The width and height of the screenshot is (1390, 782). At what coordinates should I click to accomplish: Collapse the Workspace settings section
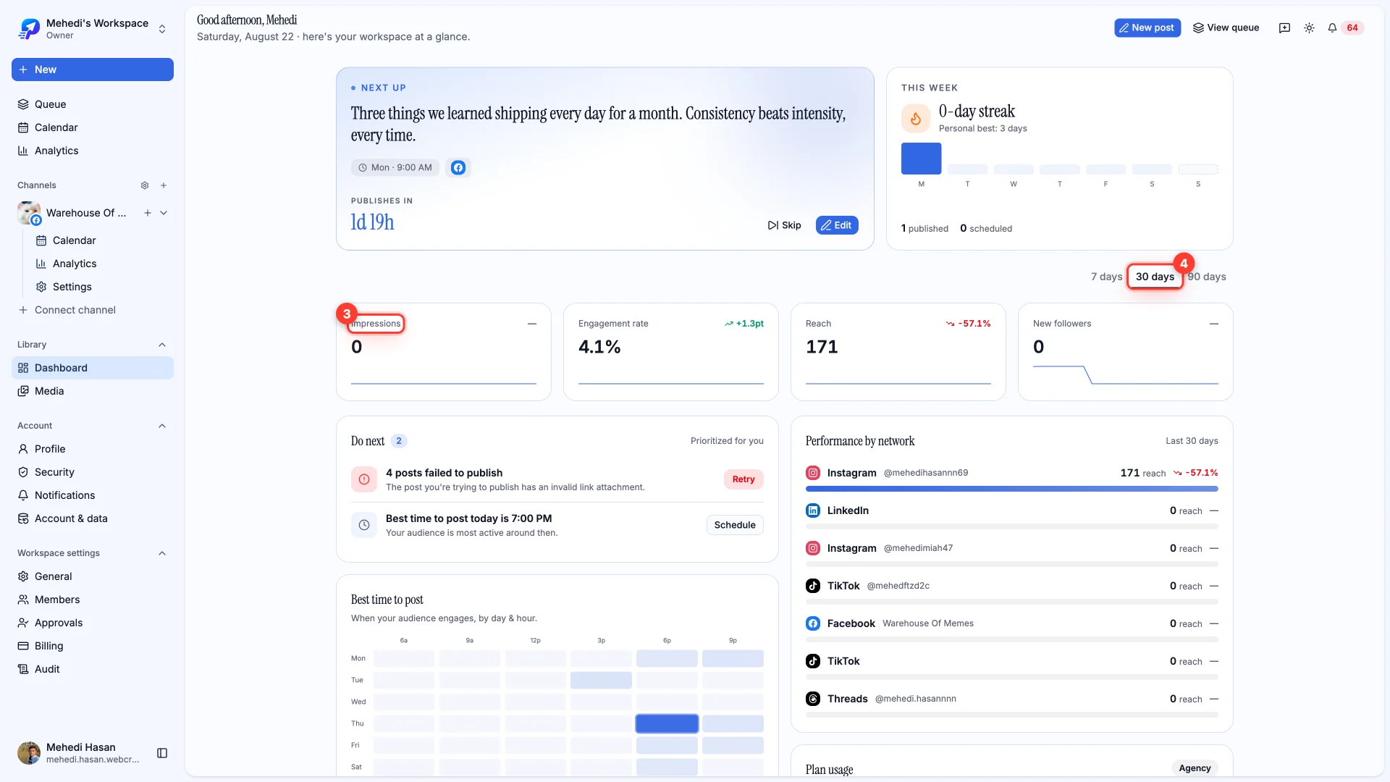(x=162, y=553)
